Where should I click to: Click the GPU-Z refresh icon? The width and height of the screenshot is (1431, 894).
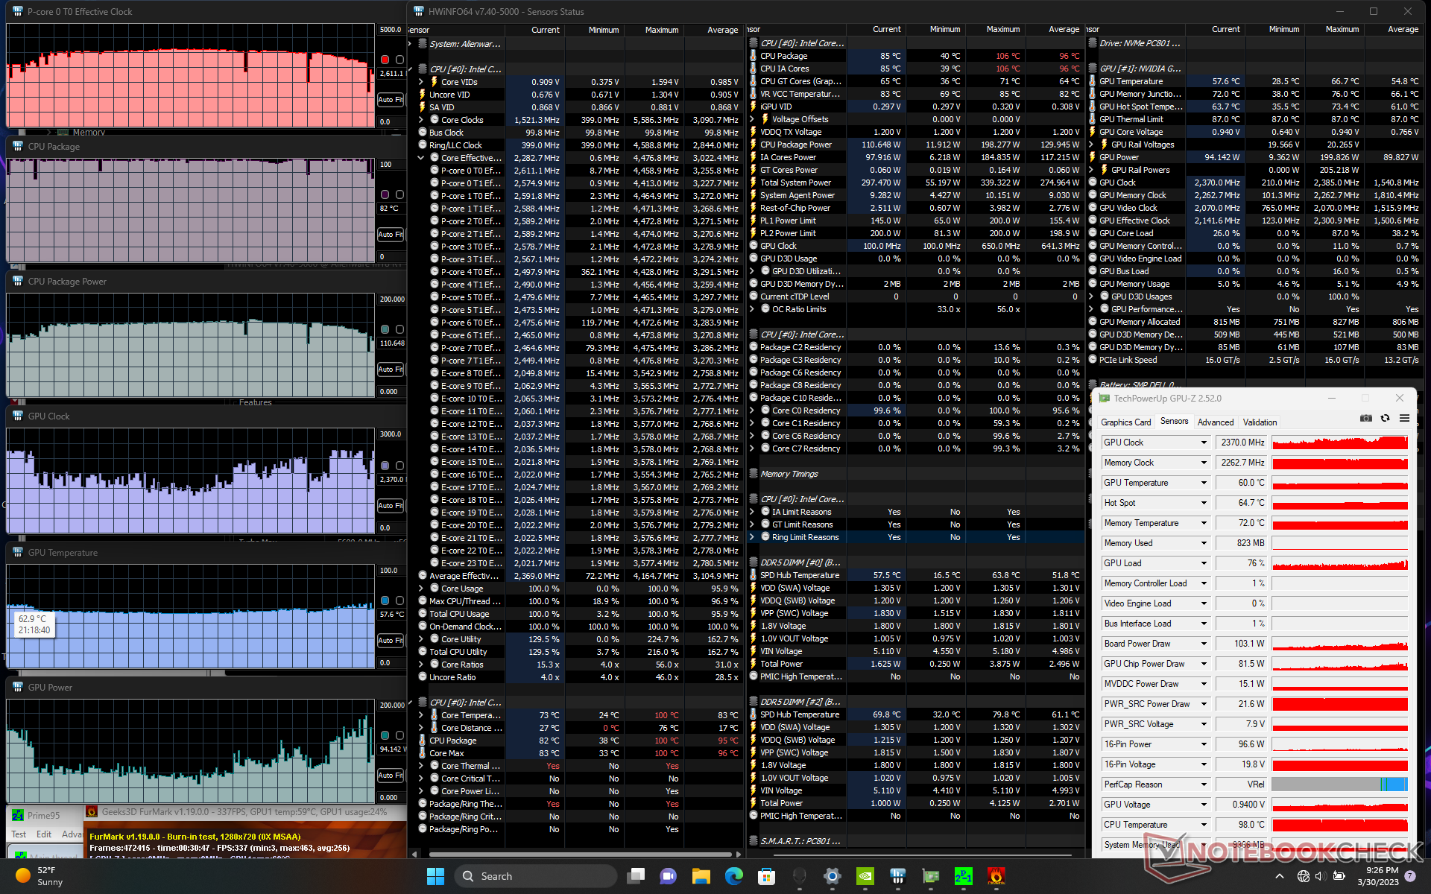click(1385, 419)
